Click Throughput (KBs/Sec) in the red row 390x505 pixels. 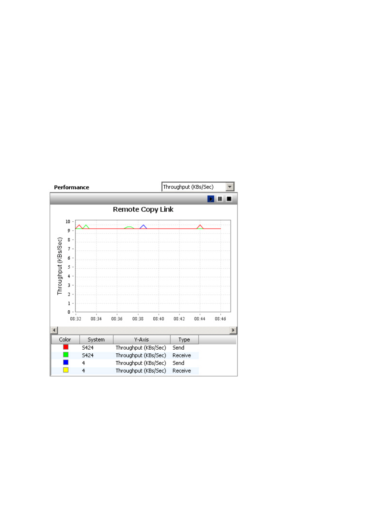coord(141,348)
